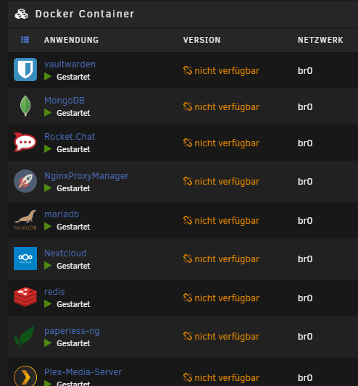Click the Plex-Media-Server orange chevron icon
Screen dimensions: 358x386
coord(25,376)
